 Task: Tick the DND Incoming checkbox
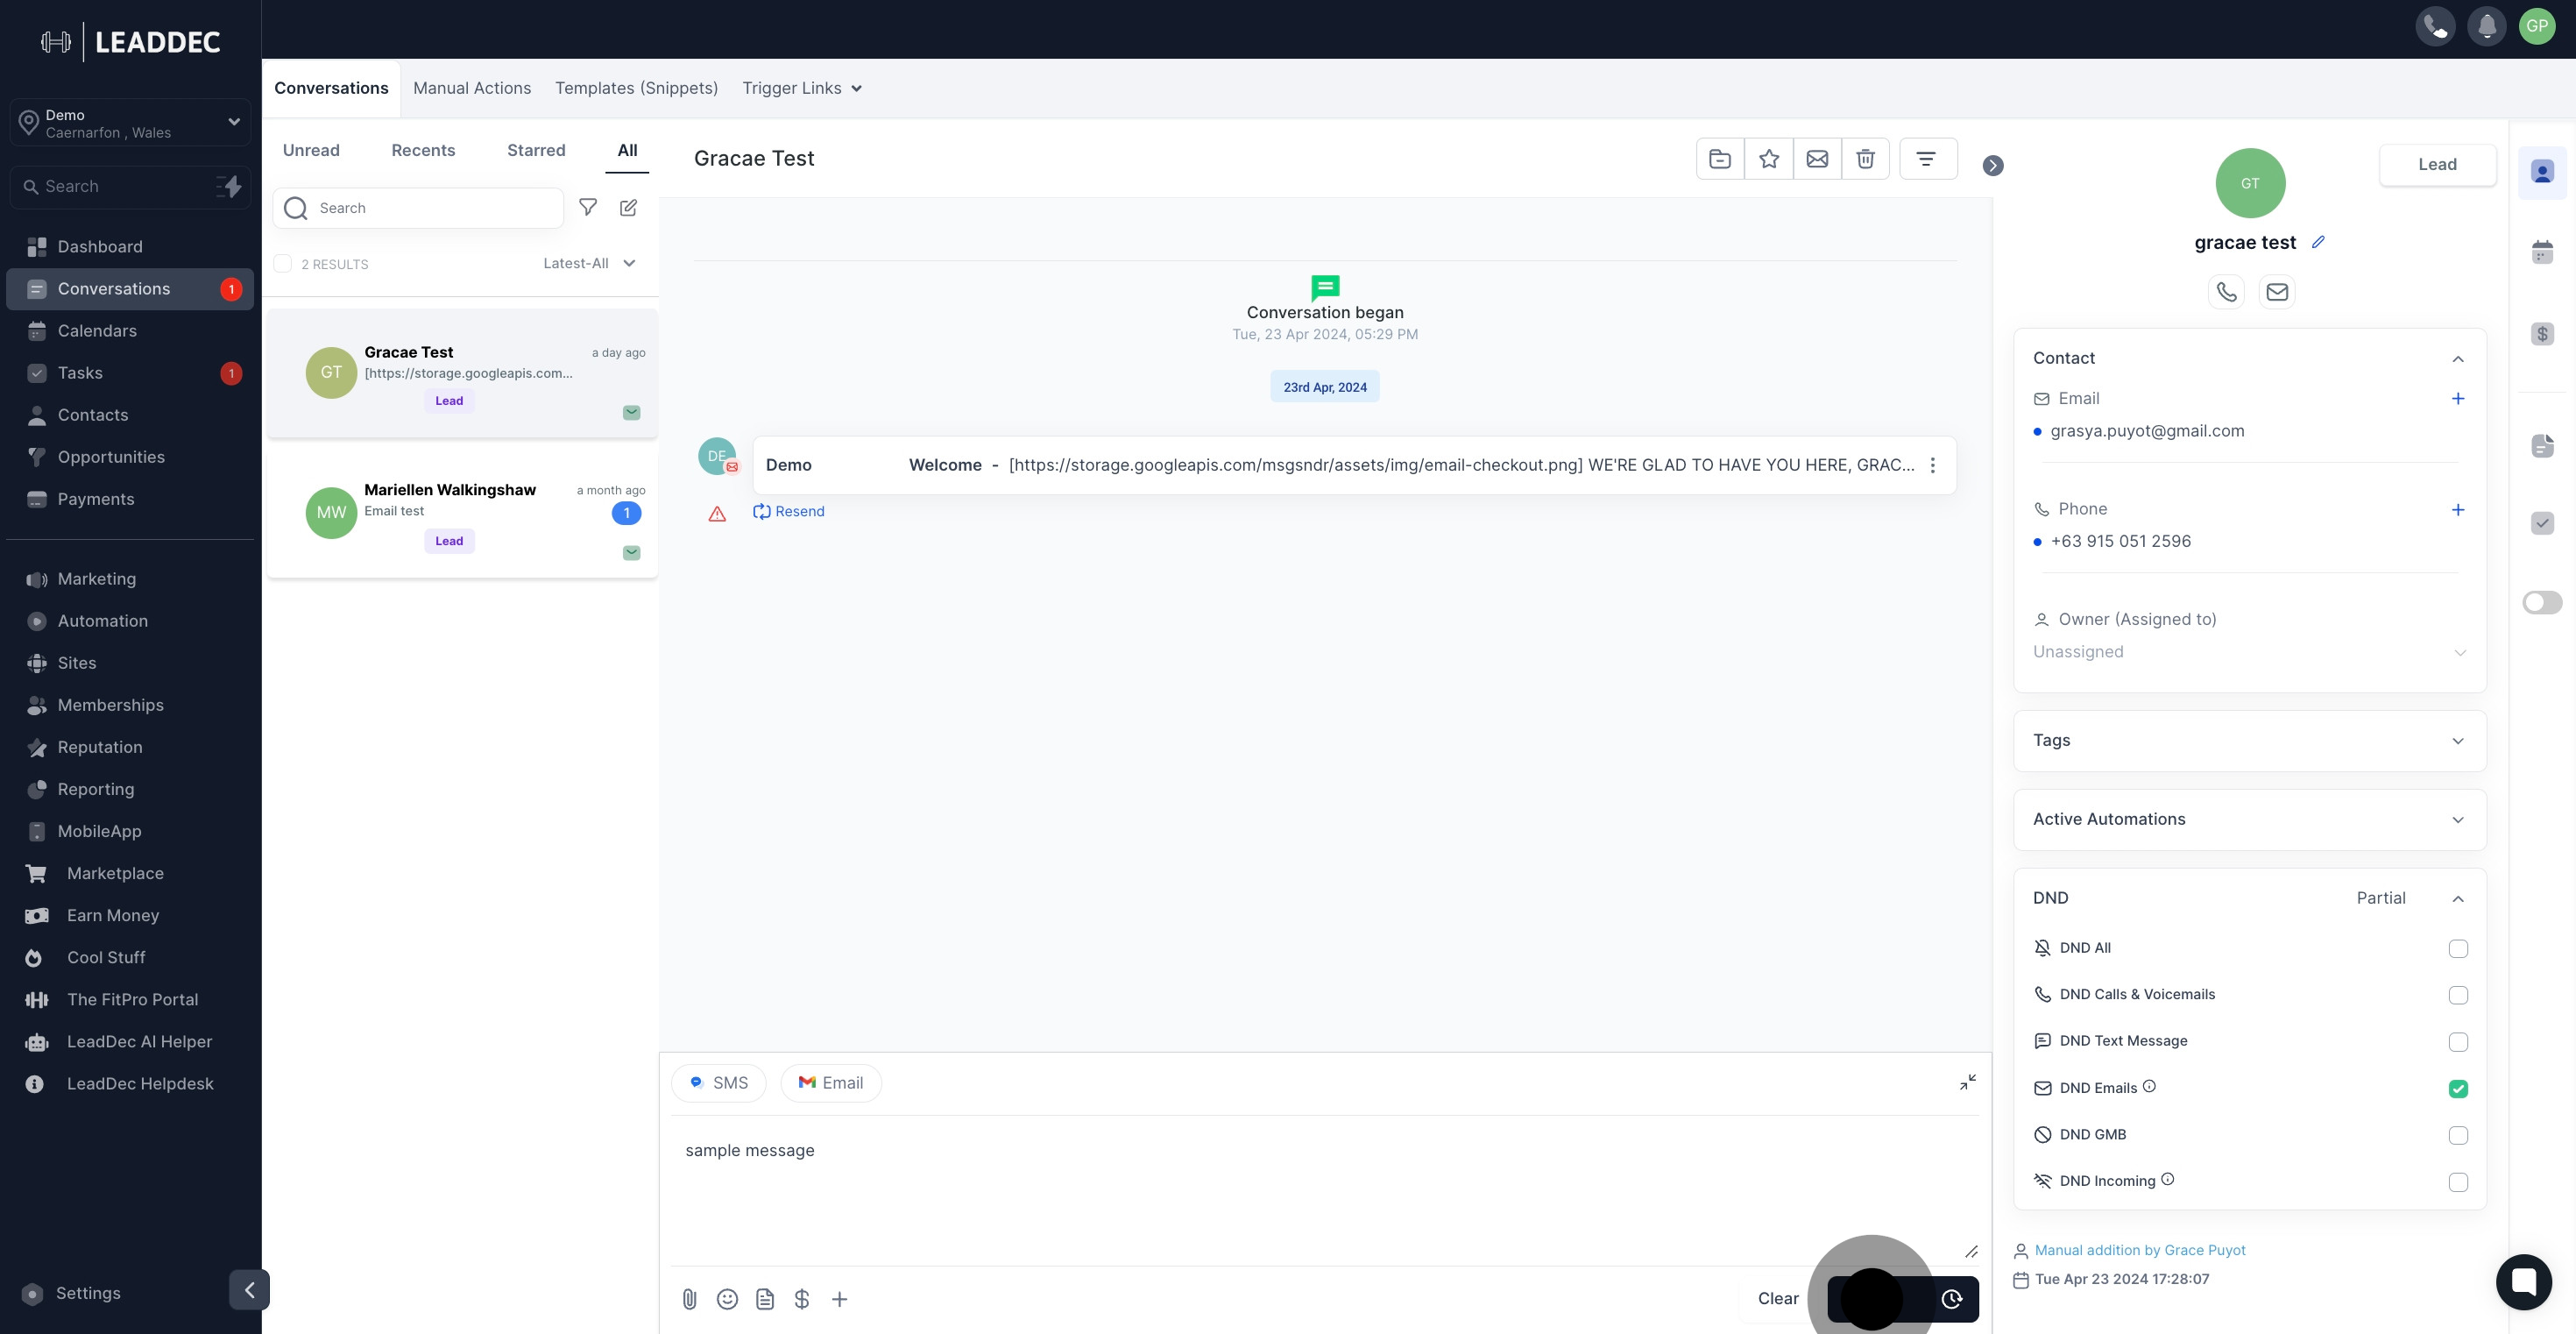pos(2458,1182)
